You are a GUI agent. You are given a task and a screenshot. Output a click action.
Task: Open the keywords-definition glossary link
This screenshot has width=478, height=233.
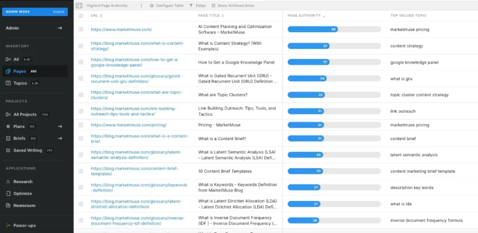click(x=139, y=188)
